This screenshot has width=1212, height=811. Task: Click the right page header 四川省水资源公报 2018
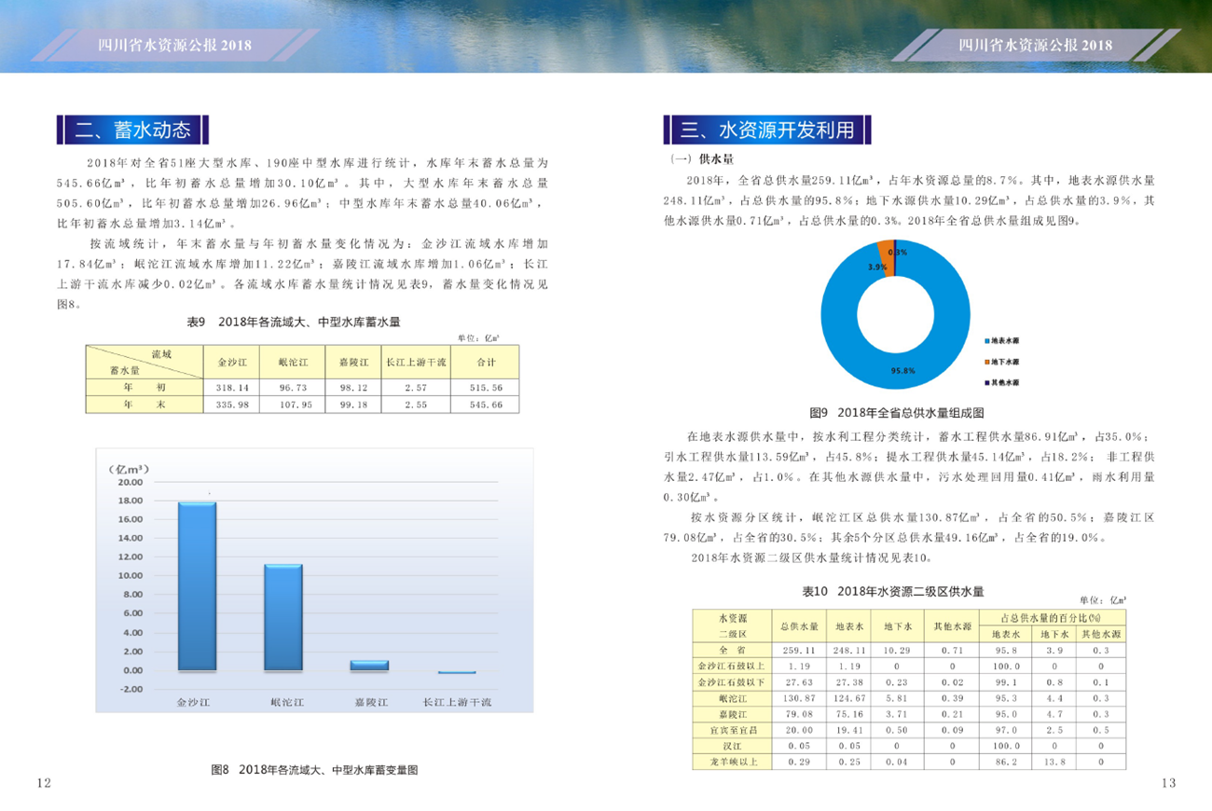tap(1036, 46)
